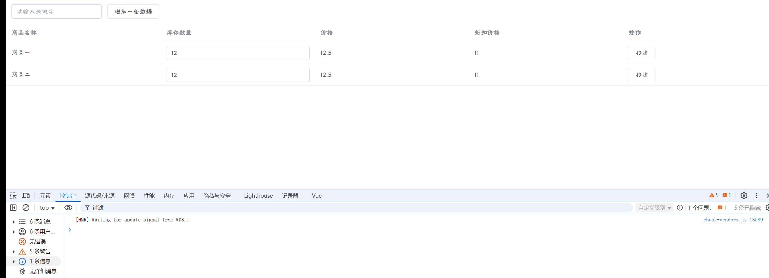
Task: Open the Vue devtools tab
Action: point(317,196)
